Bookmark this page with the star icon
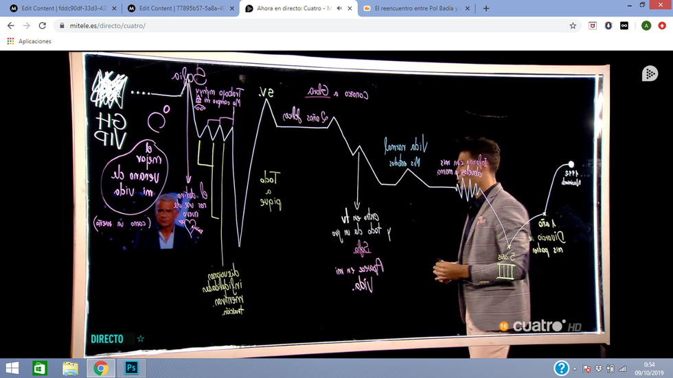Viewport: 673px width, 378px height. tap(573, 25)
